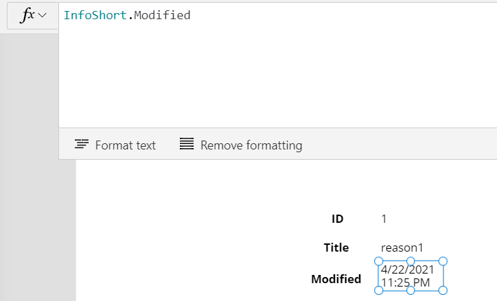Expand the fx dropdown chevron
Screen dimensions: 497x301
[x=42, y=15]
